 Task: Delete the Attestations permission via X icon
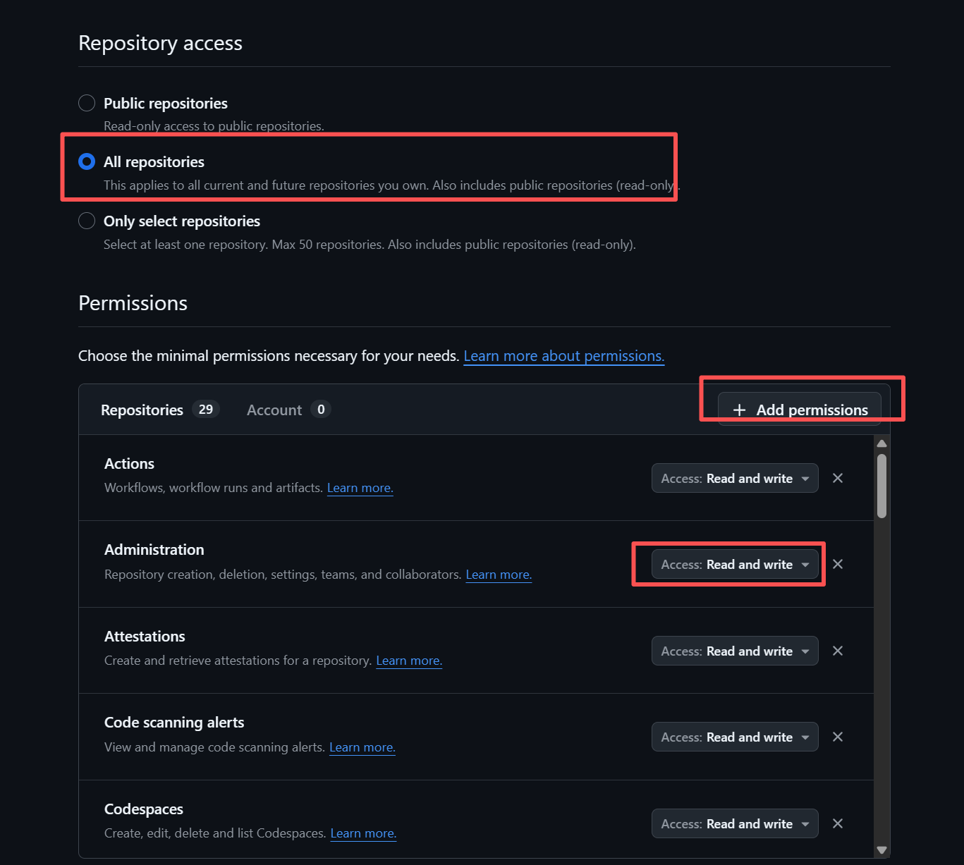coord(838,651)
